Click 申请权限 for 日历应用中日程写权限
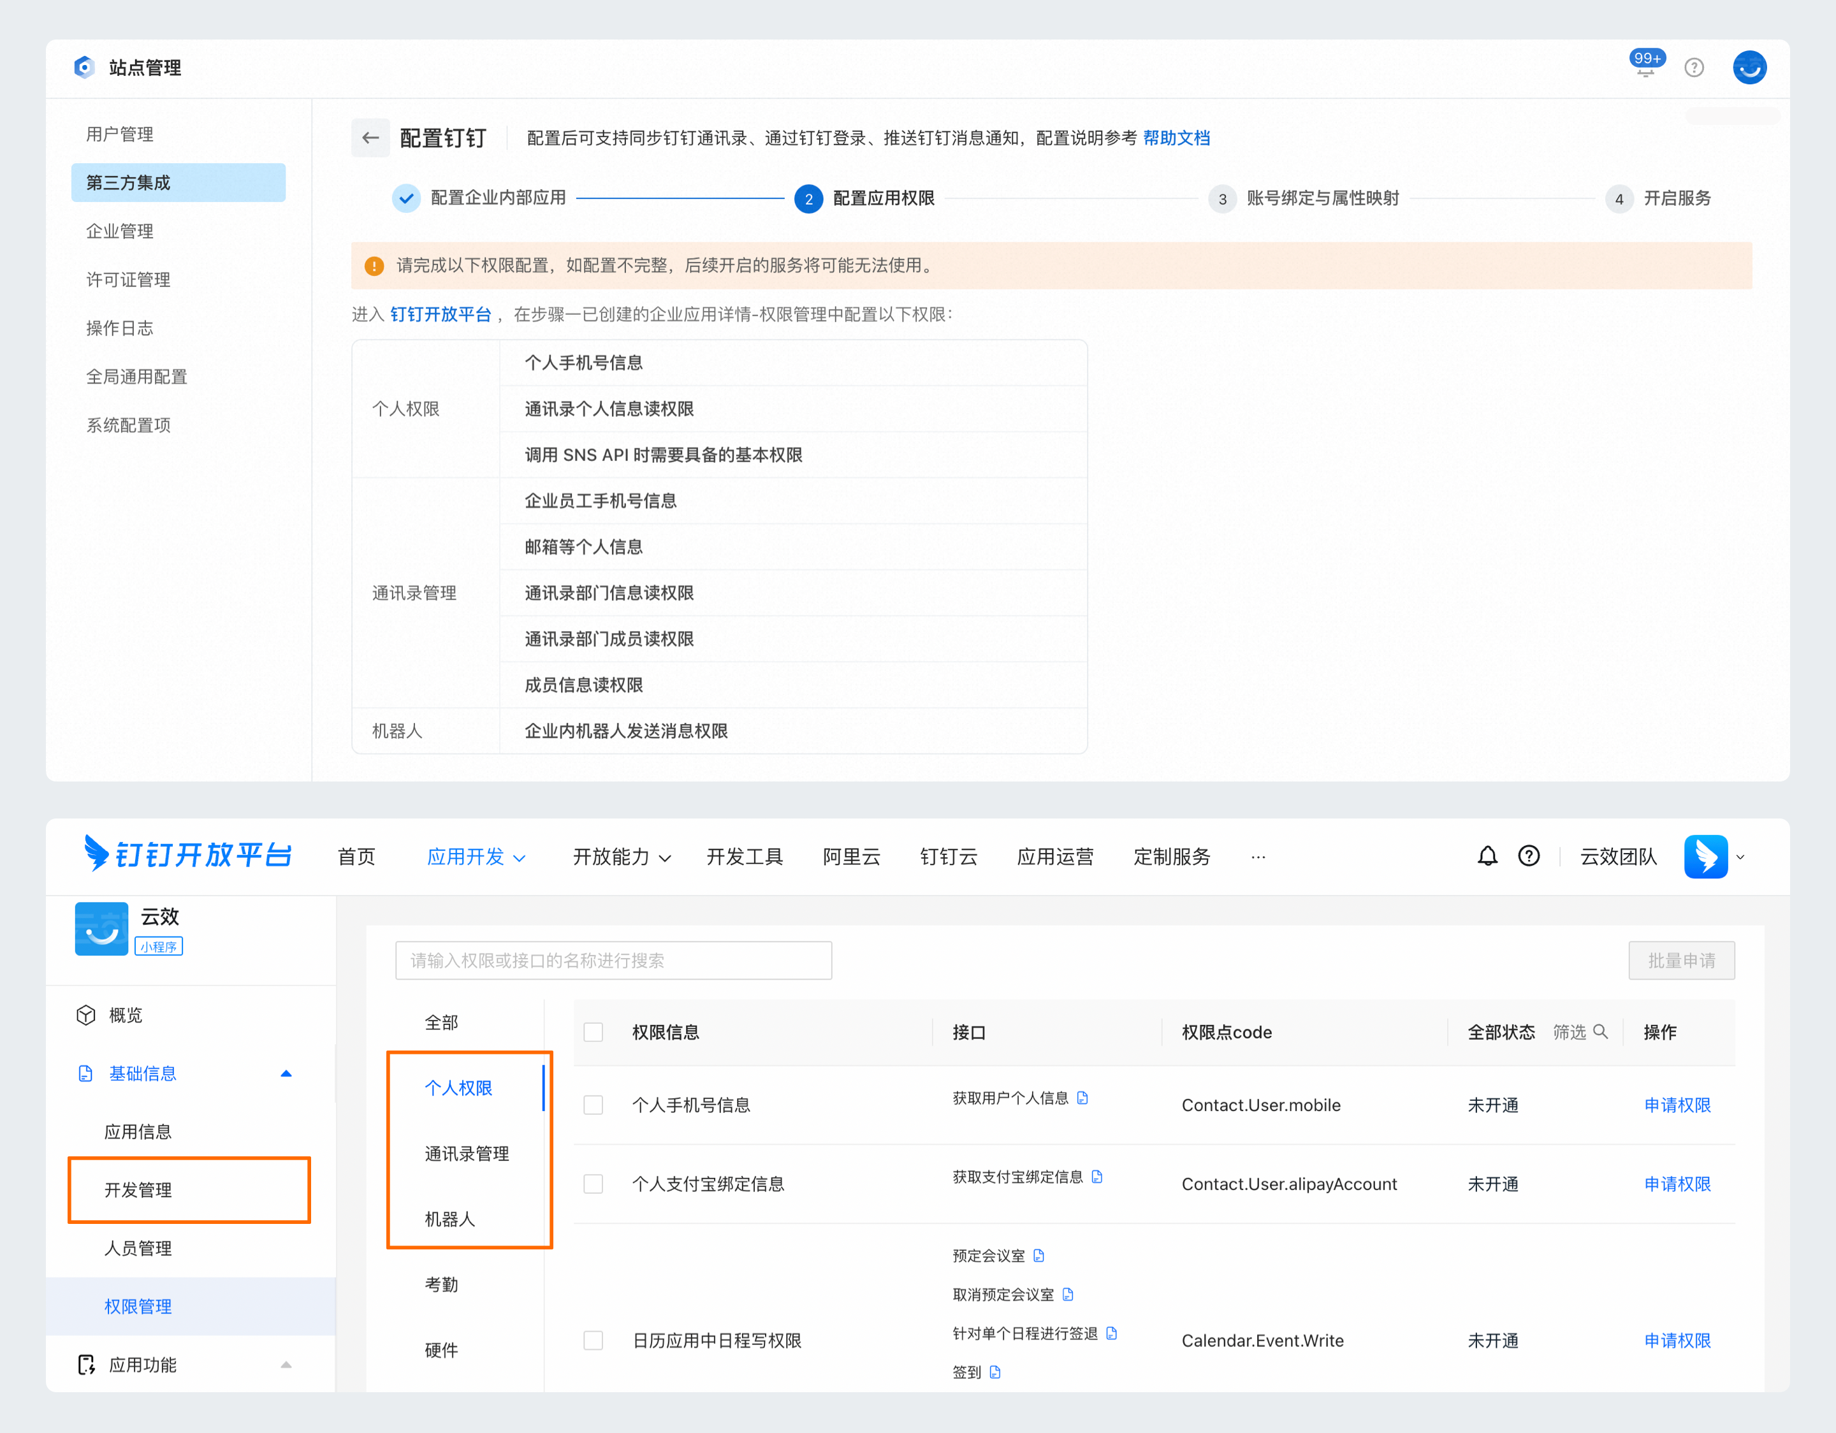1836x1433 pixels. click(1677, 1341)
